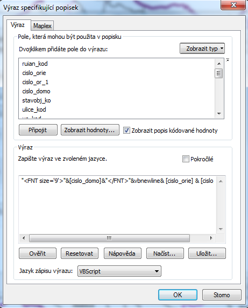
Task: Click the Připojit button
Action: 38,130
